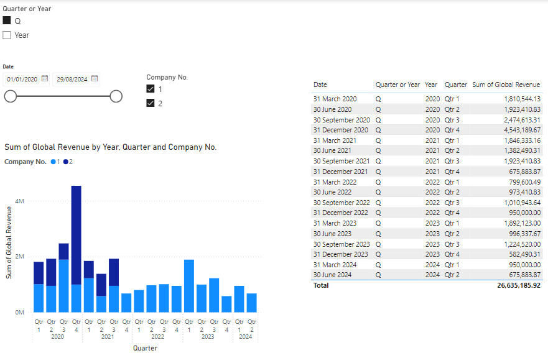Click revenue value 2,474,613.31
This screenshot has width=548, height=353.
pyautogui.click(x=522, y=120)
